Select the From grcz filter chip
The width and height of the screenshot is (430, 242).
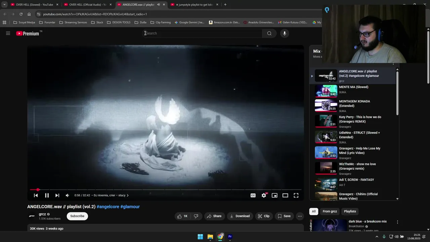(x=330, y=211)
